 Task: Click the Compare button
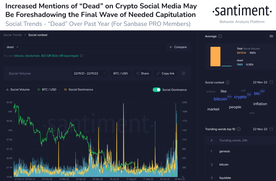(178, 47)
